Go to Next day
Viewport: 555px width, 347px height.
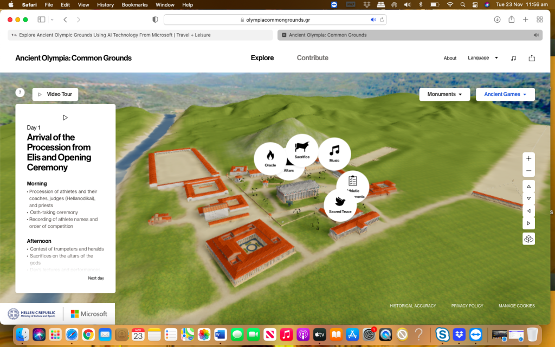pyautogui.click(x=96, y=278)
